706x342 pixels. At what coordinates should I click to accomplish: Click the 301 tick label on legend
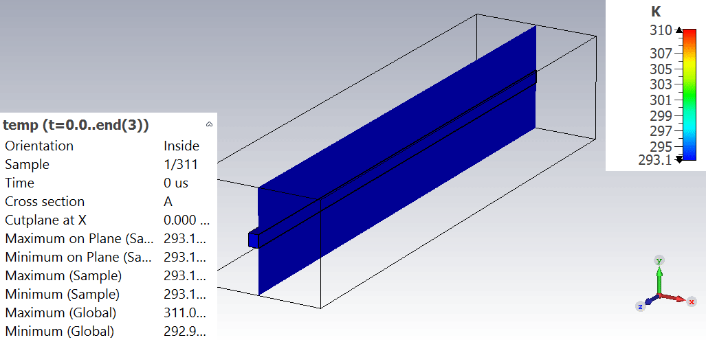(x=661, y=100)
